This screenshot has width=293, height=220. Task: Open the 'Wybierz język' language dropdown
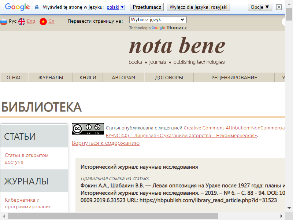click(158, 20)
